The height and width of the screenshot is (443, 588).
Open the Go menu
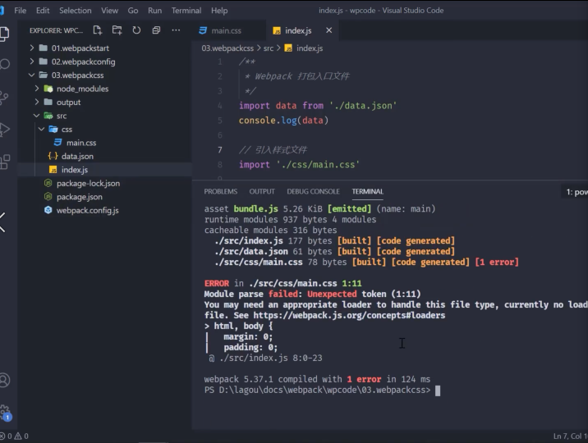[x=133, y=11]
